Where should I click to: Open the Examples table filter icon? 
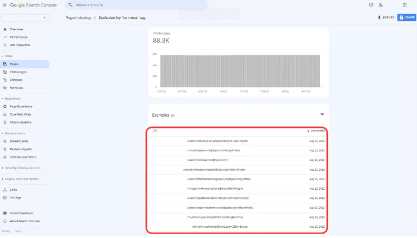pos(322,114)
